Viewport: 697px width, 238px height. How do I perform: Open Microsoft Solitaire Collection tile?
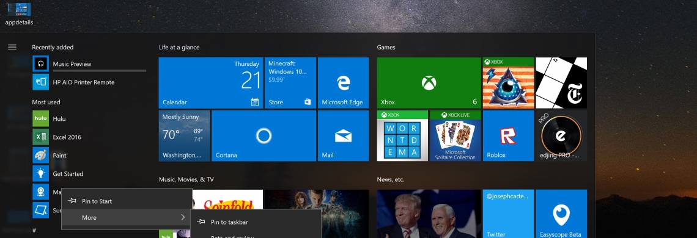pos(455,135)
